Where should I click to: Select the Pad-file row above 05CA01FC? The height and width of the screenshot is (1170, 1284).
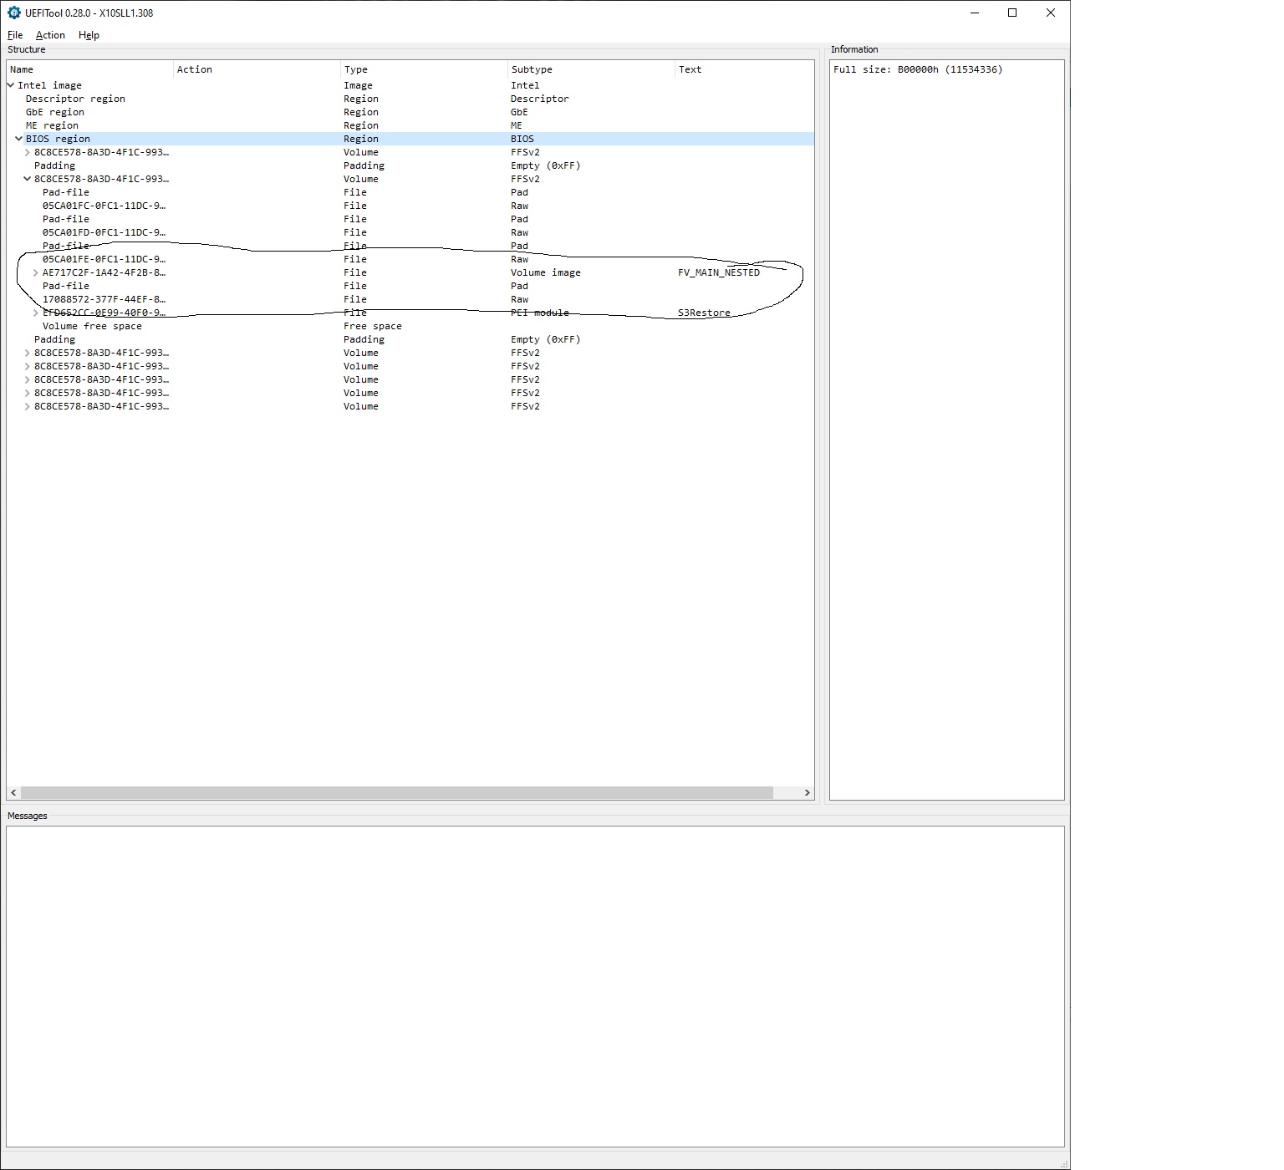[x=410, y=192]
